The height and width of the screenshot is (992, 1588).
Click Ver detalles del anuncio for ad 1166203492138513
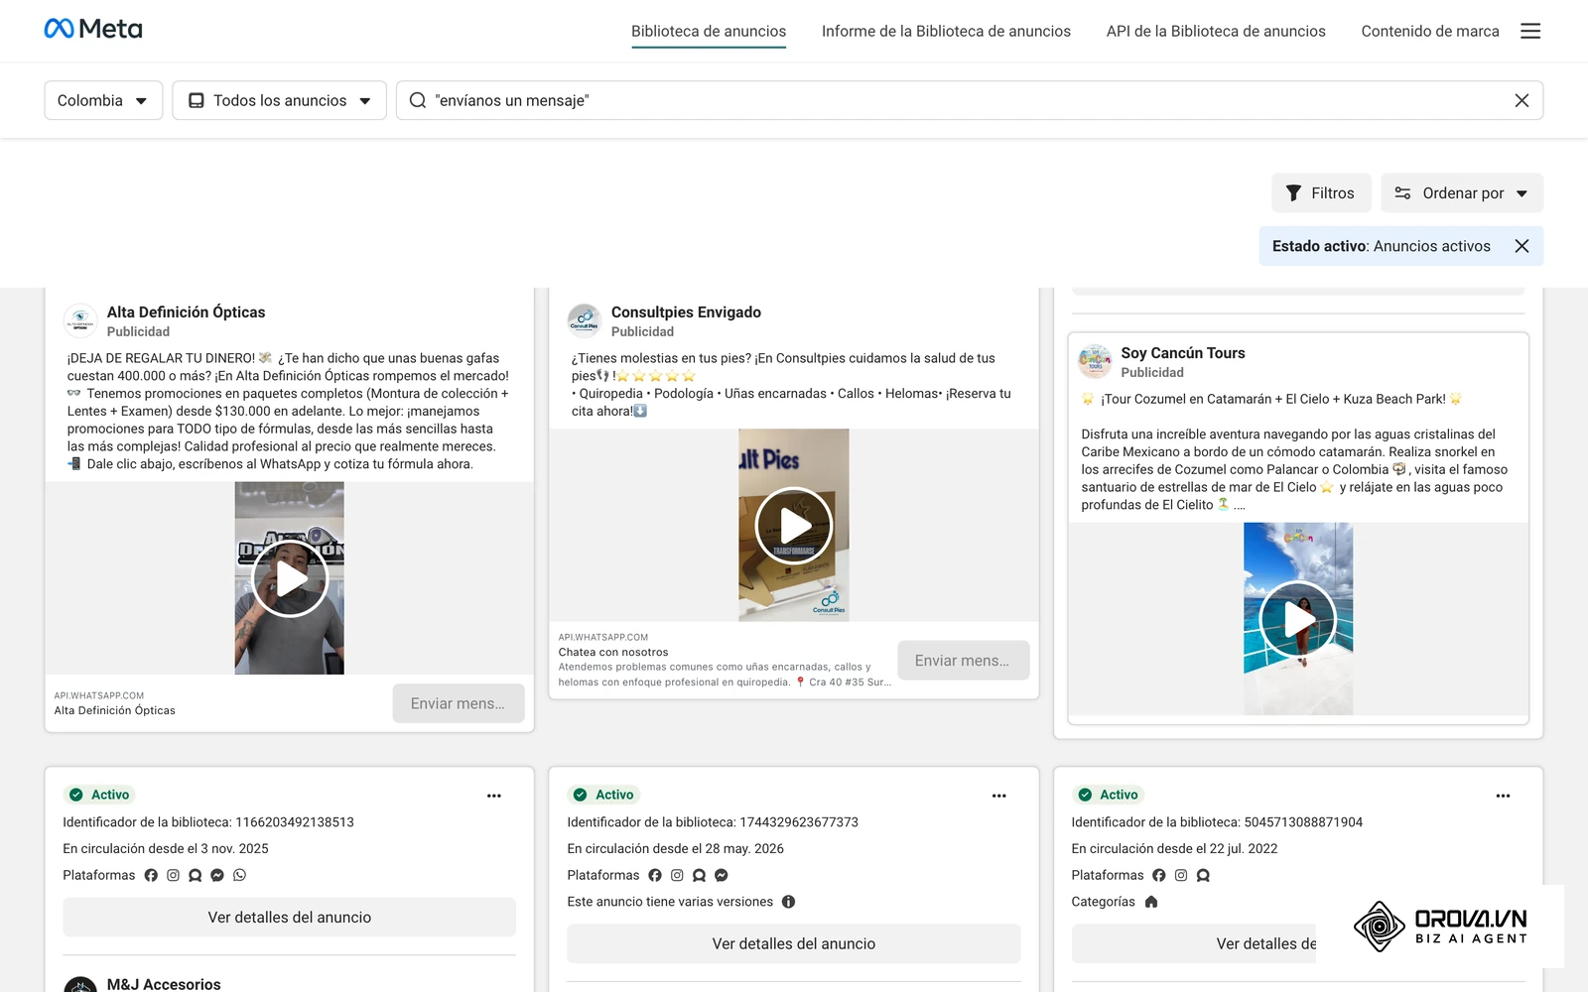tap(290, 918)
